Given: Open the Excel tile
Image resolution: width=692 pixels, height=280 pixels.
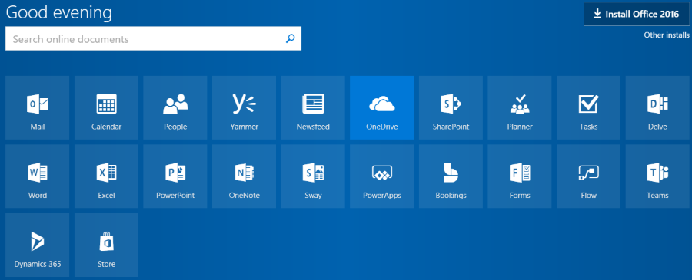Looking at the screenshot, I should click(x=106, y=176).
